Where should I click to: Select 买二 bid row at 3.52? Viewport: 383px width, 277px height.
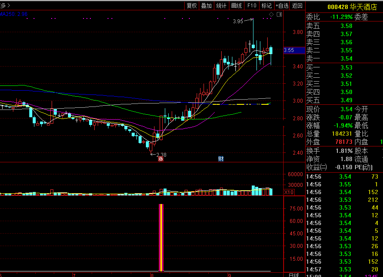(344, 76)
